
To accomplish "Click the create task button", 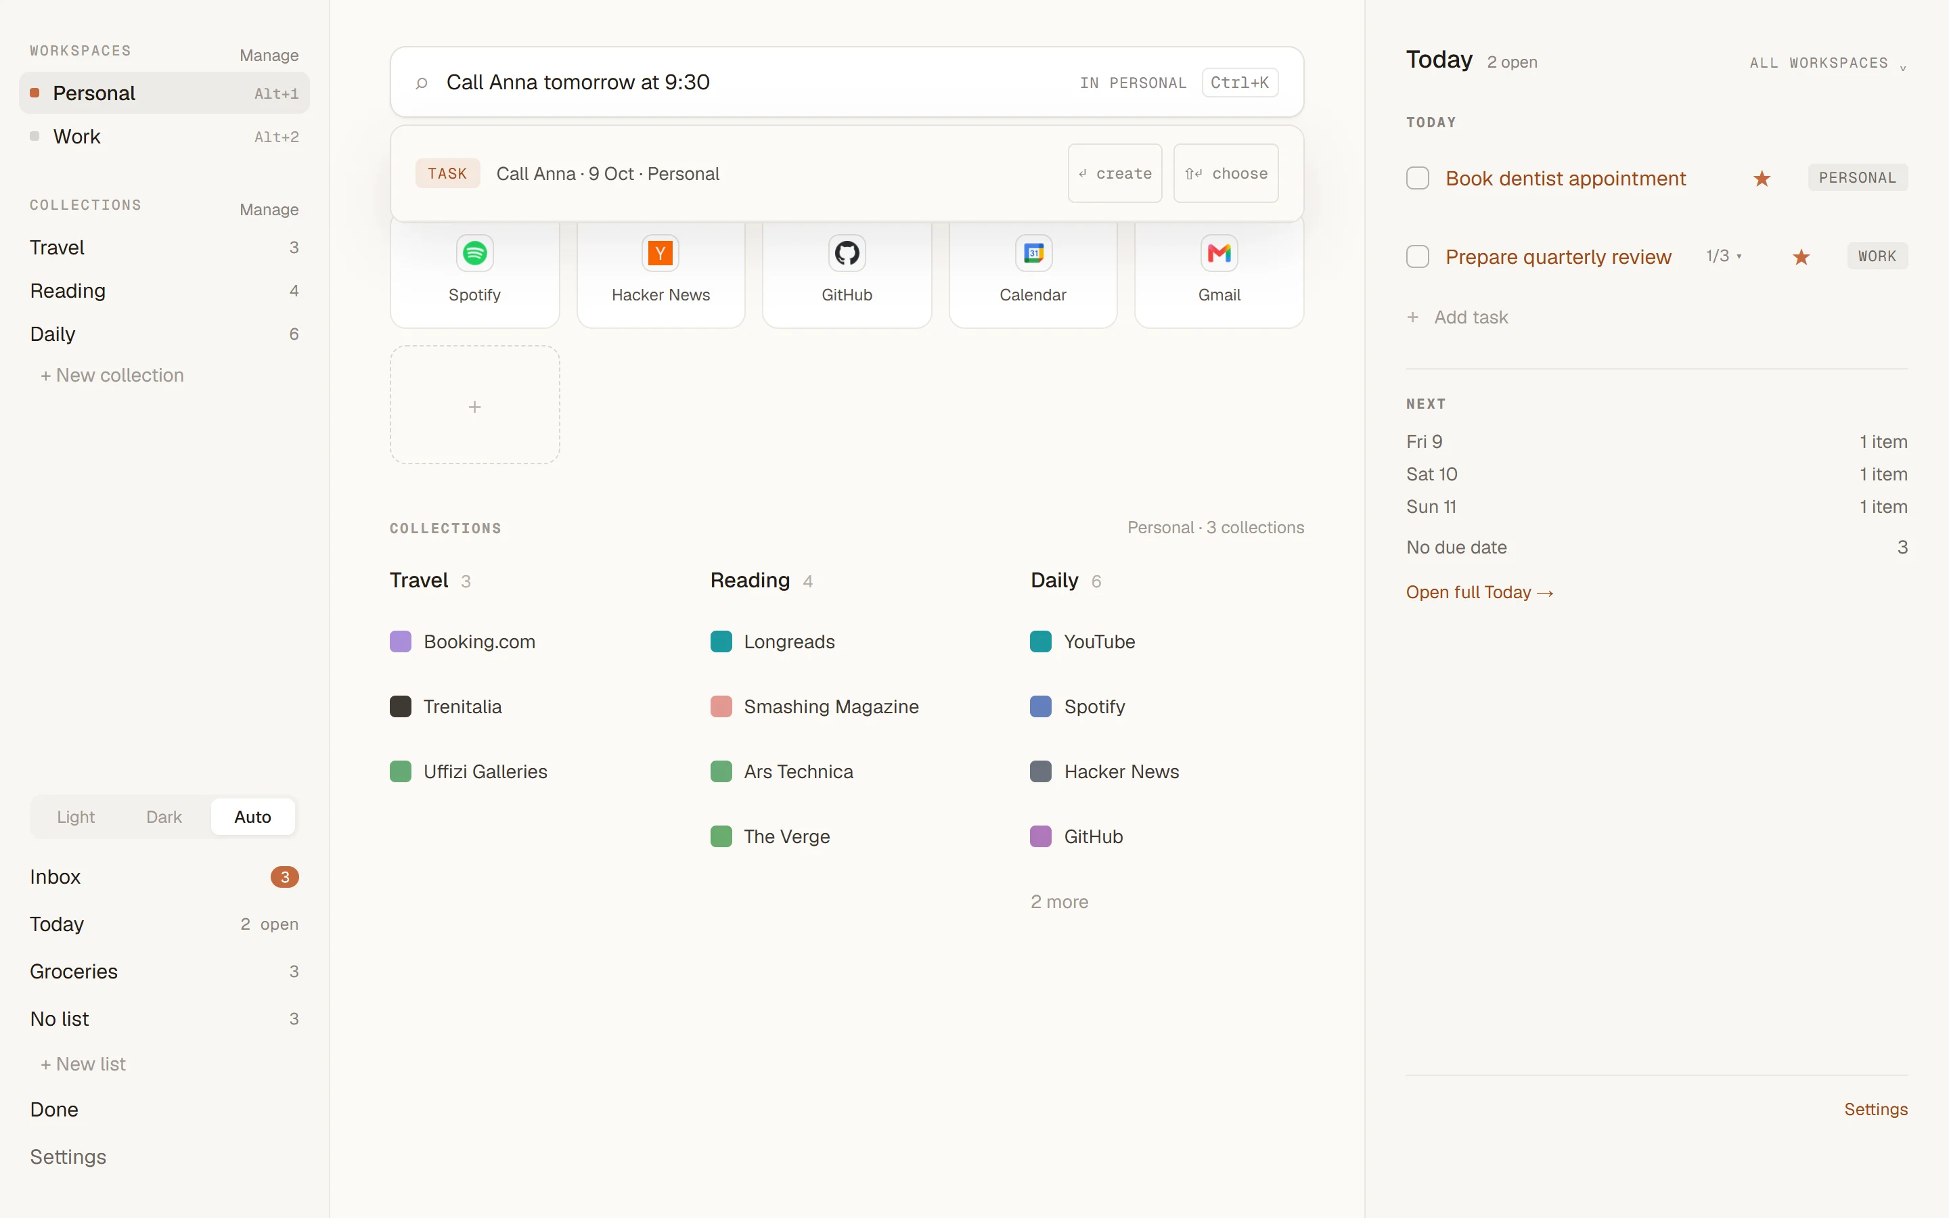I will tap(1115, 173).
